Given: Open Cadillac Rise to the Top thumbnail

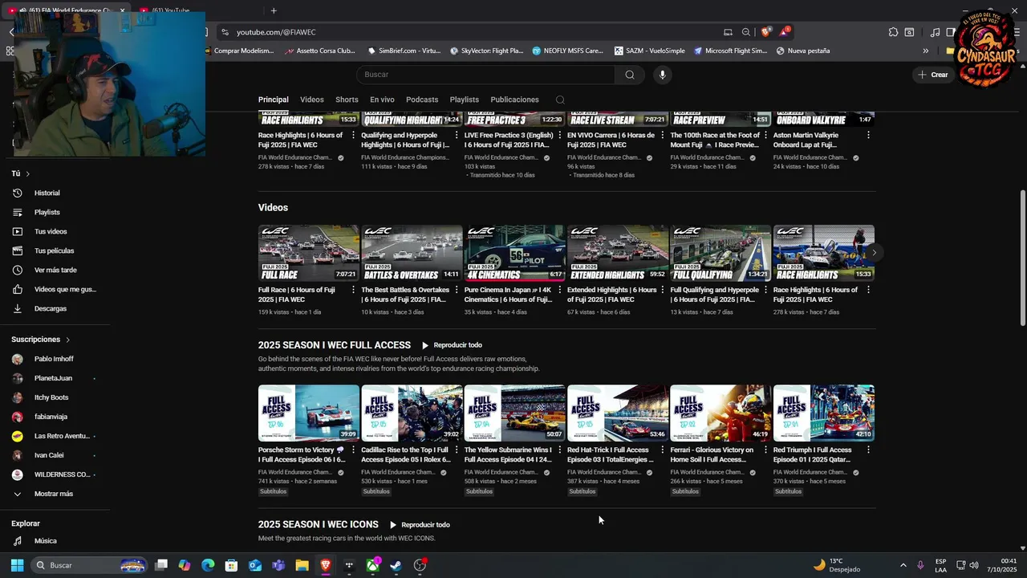Looking at the screenshot, I should pyautogui.click(x=412, y=413).
